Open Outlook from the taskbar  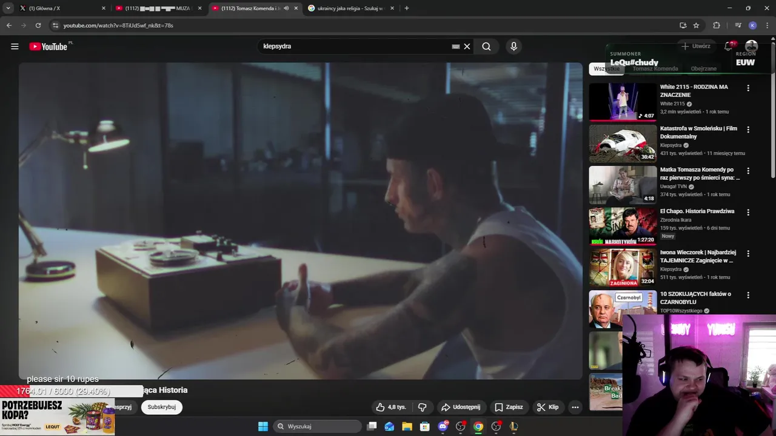[389, 426]
